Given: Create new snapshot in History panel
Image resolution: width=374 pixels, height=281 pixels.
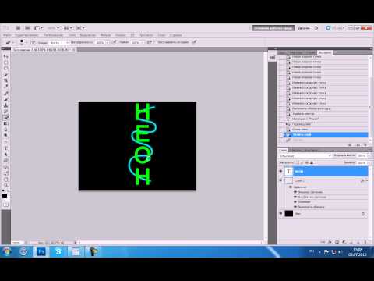Looking at the screenshot, I should click(358, 144).
